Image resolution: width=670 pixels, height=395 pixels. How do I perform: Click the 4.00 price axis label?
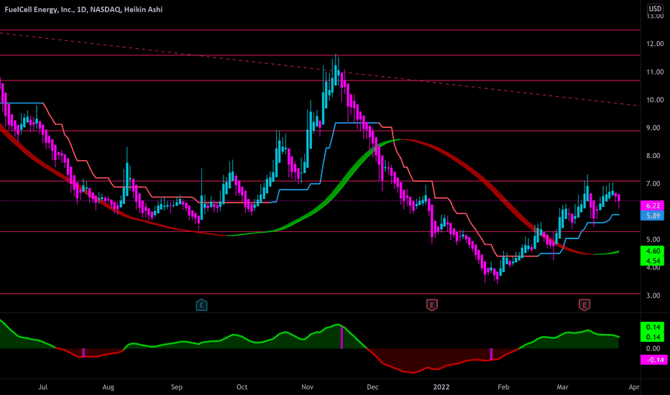pyautogui.click(x=653, y=267)
